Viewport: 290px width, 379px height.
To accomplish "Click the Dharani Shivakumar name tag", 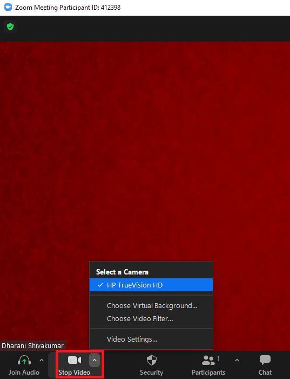I will pyautogui.click(x=33, y=345).
